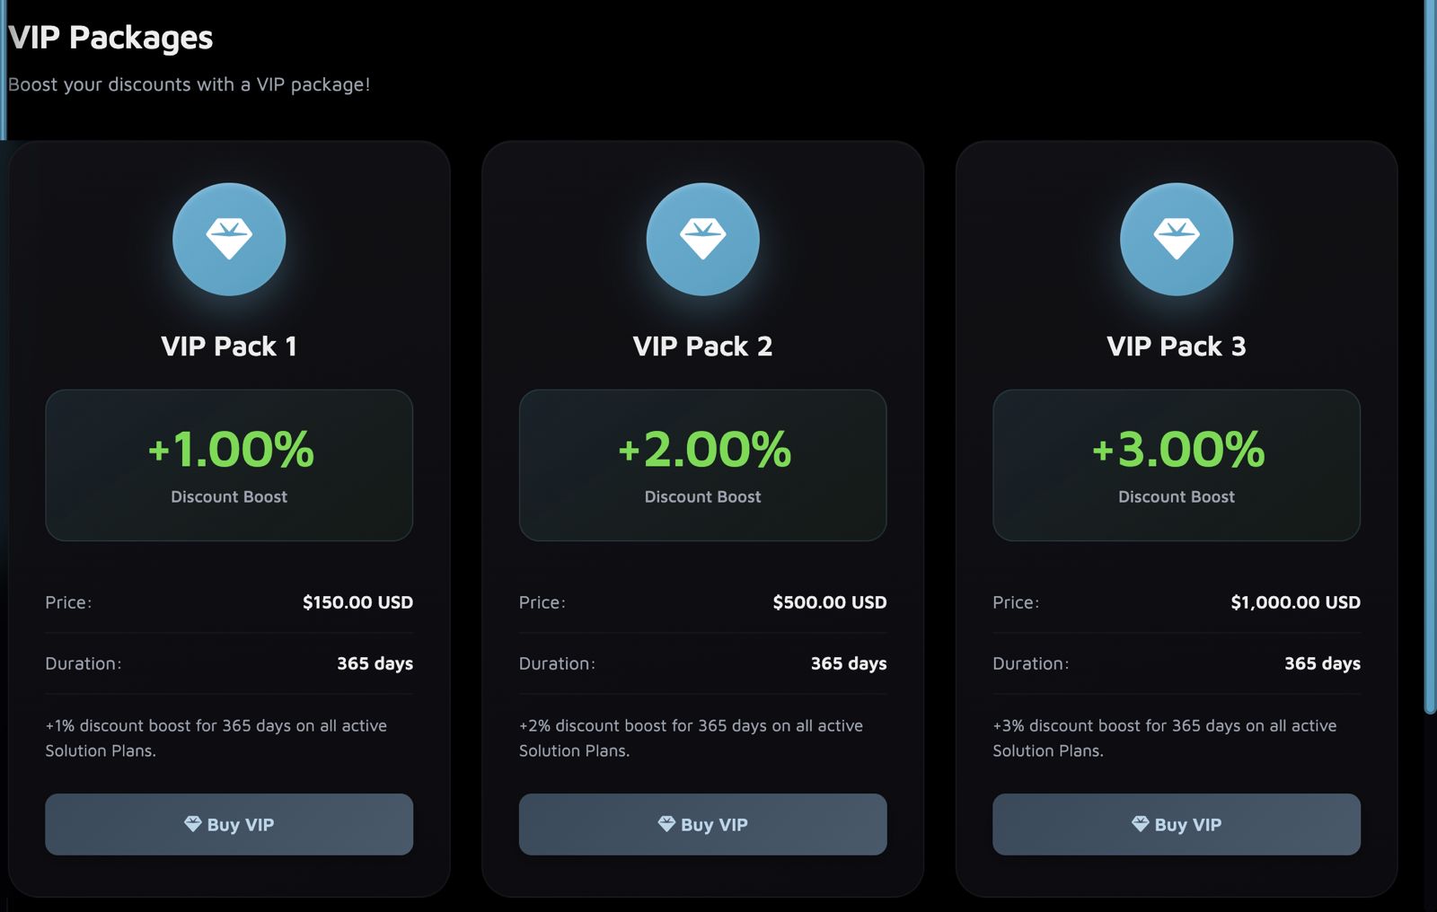Click the +3% discount boost description text
This screenshot has height=912, width=1437.
(x=1164, y=738)
